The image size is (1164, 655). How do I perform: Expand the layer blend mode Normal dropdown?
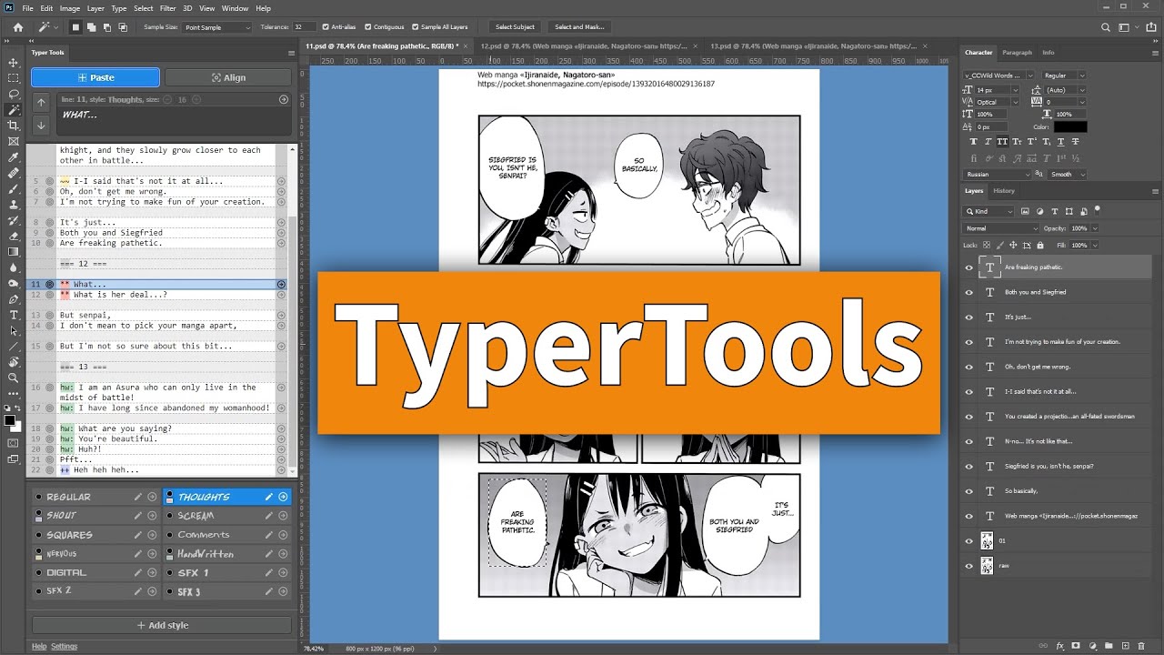pyautogui.click(x=1000, y=228)
